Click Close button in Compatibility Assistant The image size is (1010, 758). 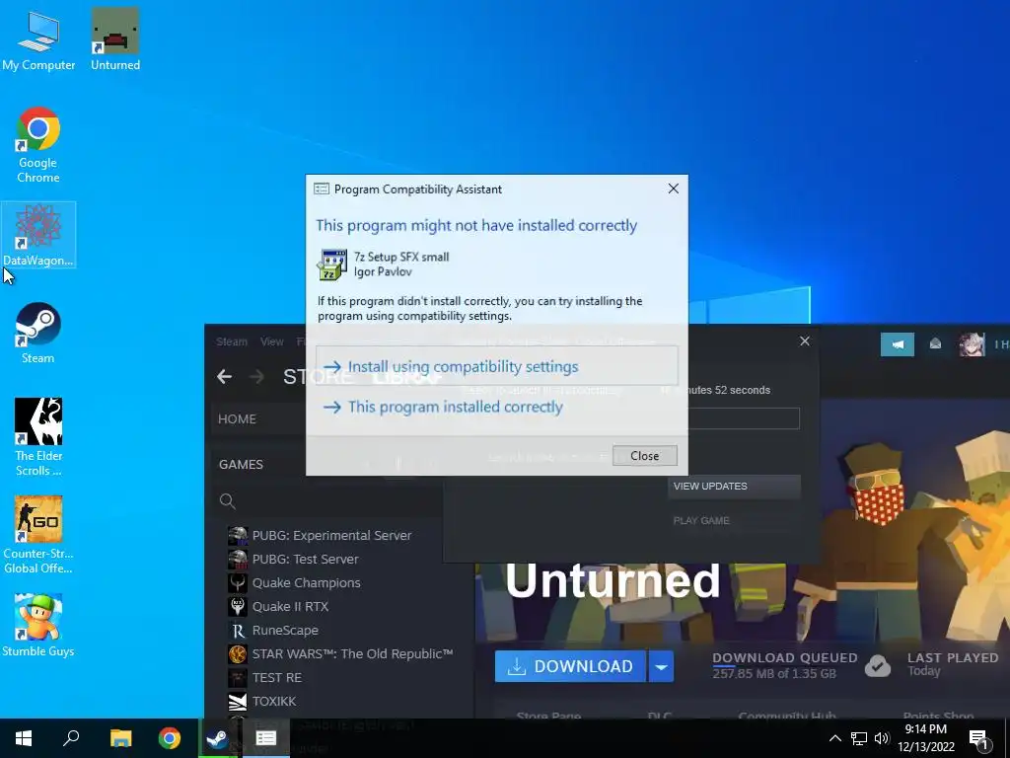[644, 456]
